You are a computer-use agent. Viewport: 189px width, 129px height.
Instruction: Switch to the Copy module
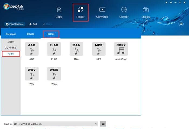coord(59,12)
